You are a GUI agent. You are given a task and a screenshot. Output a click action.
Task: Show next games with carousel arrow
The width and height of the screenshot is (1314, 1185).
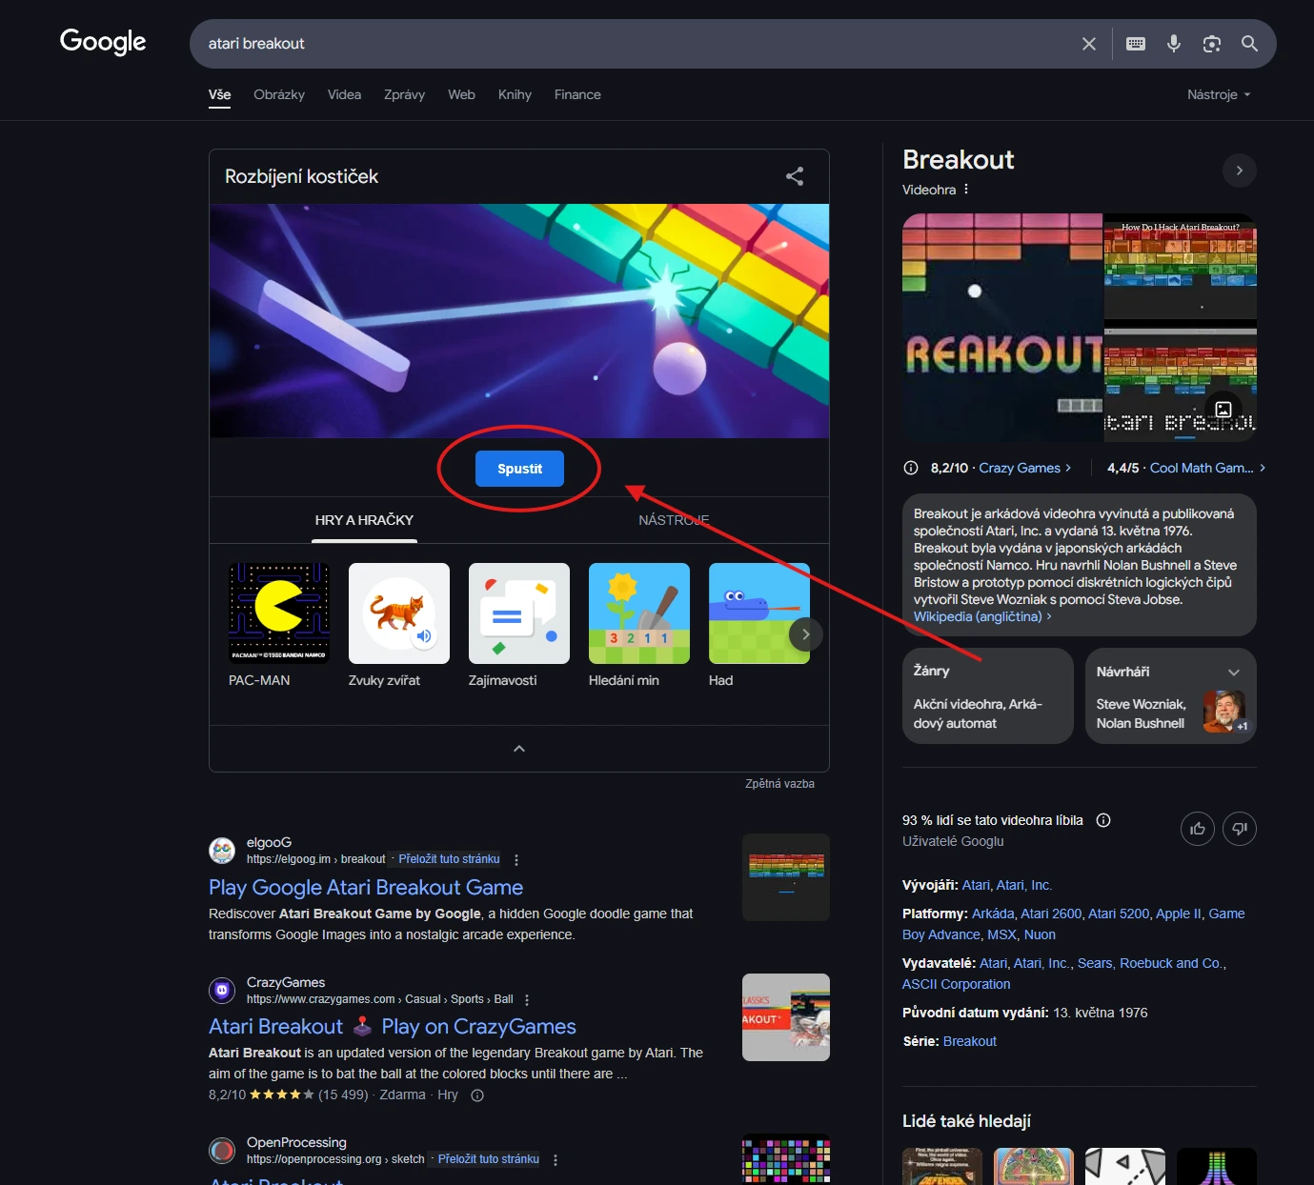click(x=806, y=634)
